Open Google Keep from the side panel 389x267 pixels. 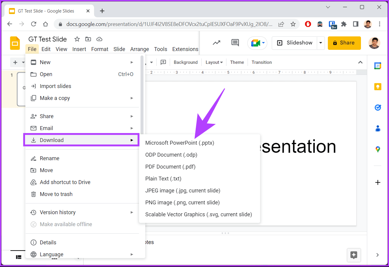(x=378, y=87)
